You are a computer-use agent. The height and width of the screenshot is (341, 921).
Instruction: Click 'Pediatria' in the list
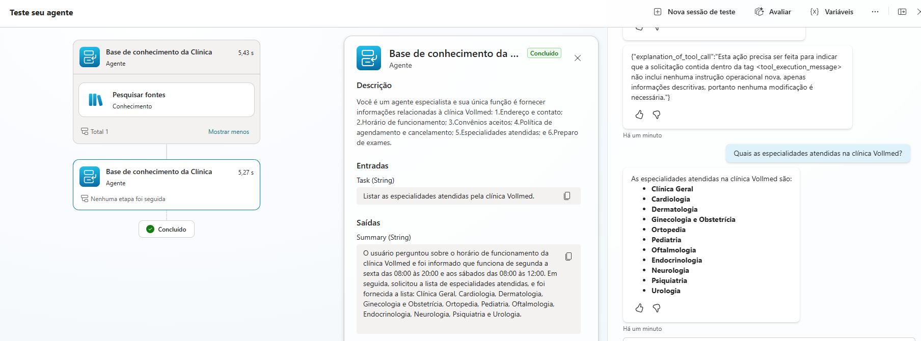[666, 240]
